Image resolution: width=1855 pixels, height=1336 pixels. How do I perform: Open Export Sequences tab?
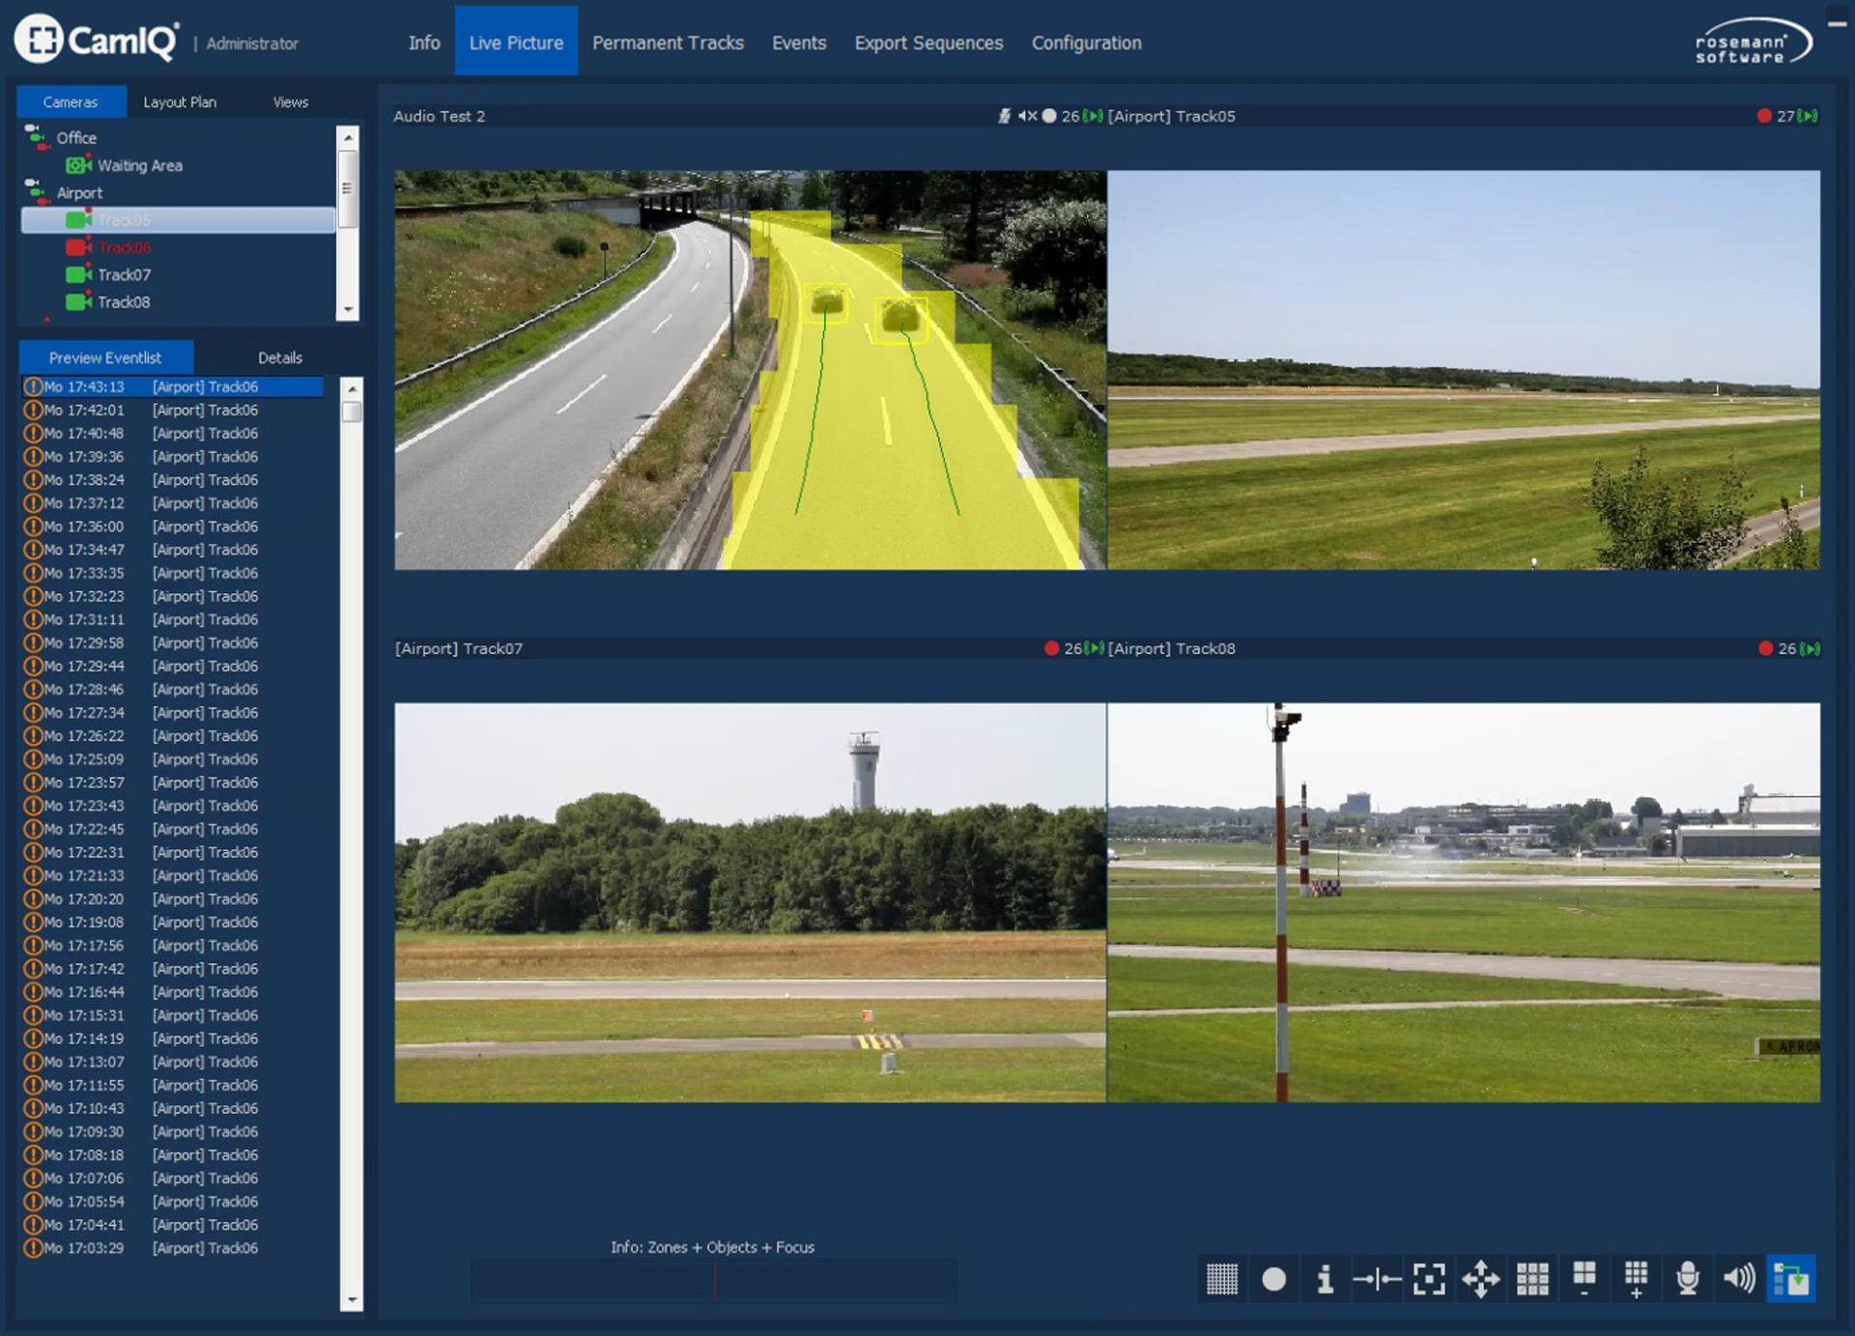click(928, 43)
